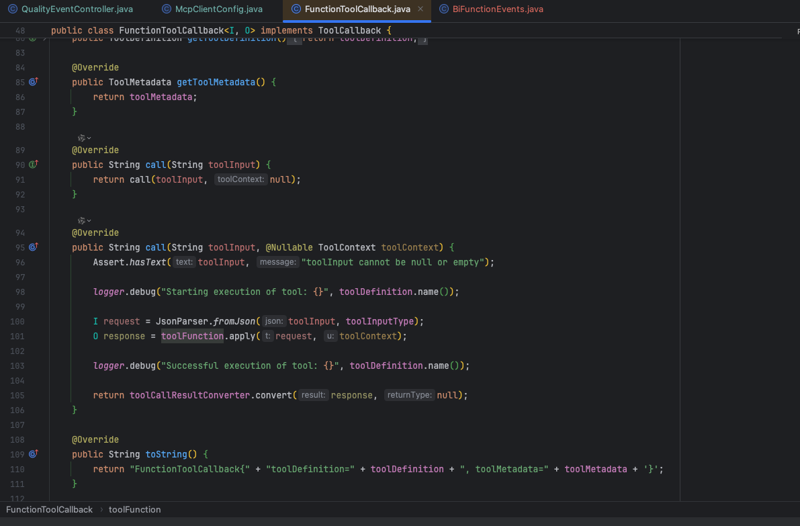Screen dimensions: 800x526
Task: Click getToolMetadata method name
Action: 216,82
